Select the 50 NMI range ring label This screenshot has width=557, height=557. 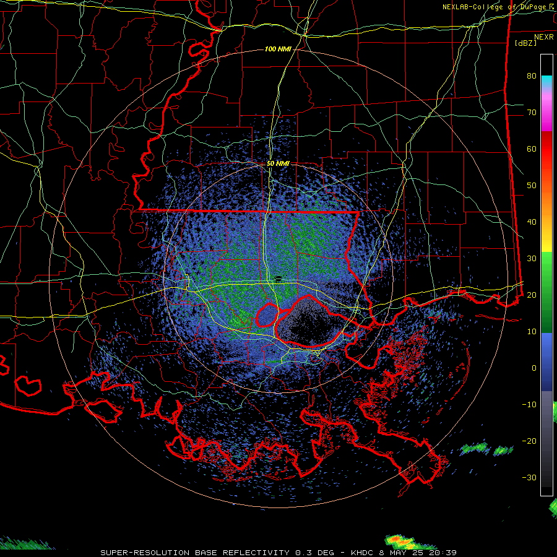(x=278, y=164)
